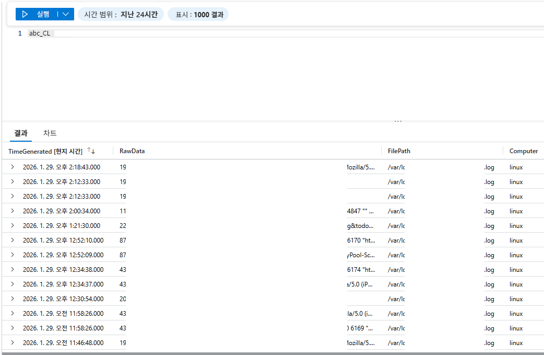Screen dimensions: 544x355
Task: Expand the row at 오후 2:00:34.000
Action: 13,211
